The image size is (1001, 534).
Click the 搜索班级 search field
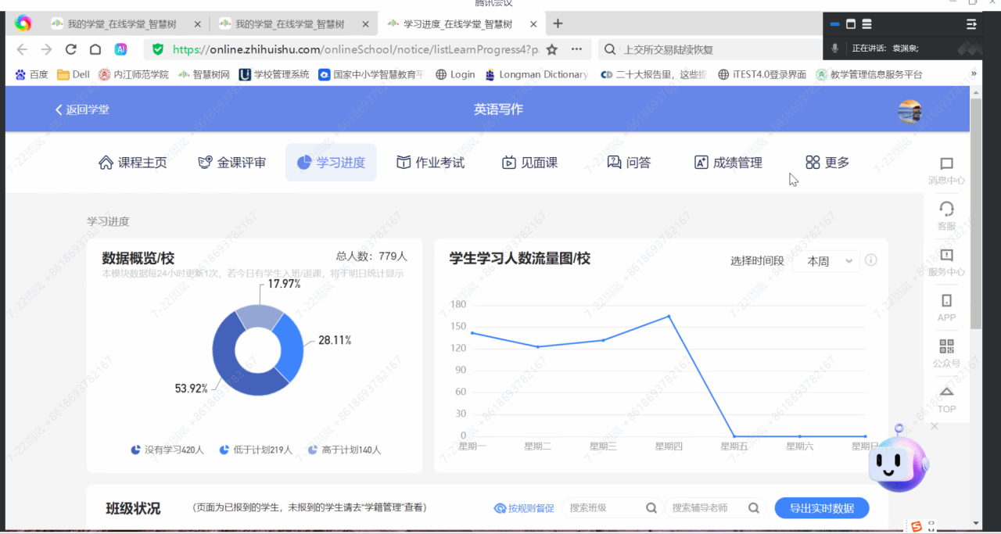(x=604, y=508)
